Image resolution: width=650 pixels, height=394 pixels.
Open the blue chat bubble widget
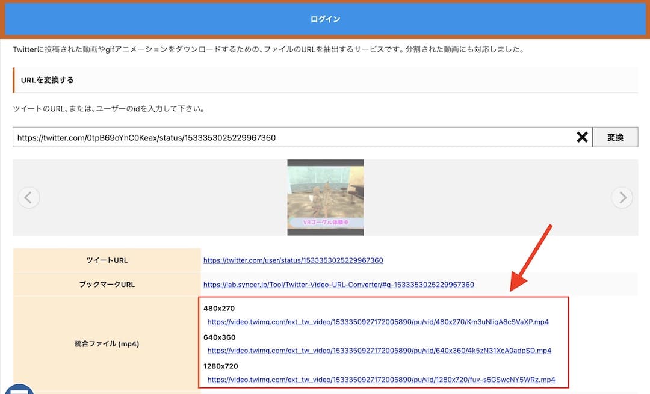(x=19, y=390)
